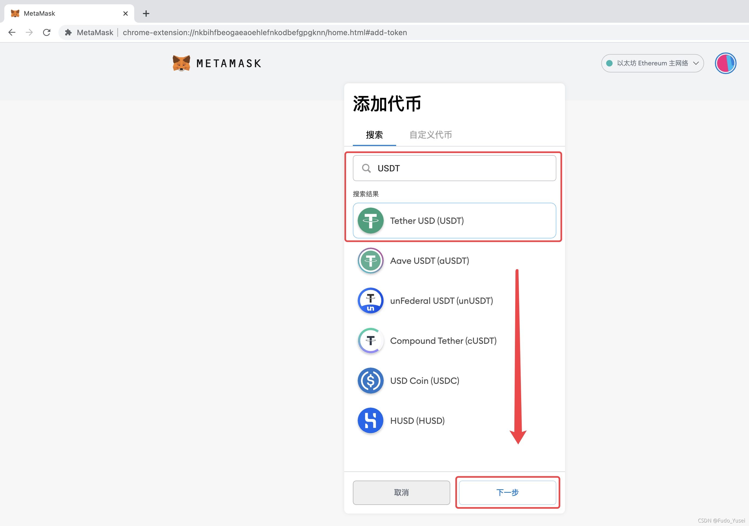Click the USD Coin (USDC) icon
Screen dimensions: 749x526
370,380
